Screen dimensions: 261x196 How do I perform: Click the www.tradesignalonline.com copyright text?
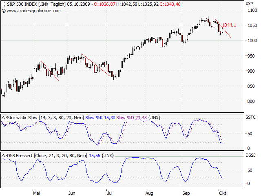point(31,11)
